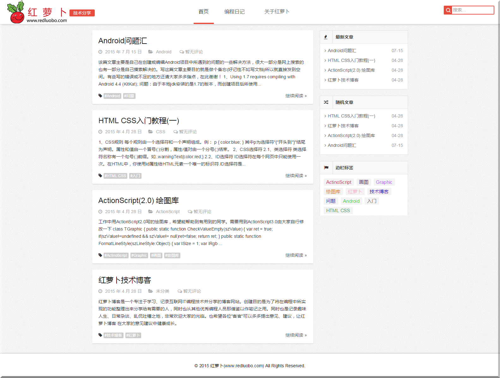Image resolution: width=500 pixels, height=378 pixels.
Task: Click 继续阅读 on the Android问题汇 post
Action: click(x=296, y=96)
